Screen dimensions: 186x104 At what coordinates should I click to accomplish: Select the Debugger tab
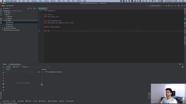pos(8,67)
